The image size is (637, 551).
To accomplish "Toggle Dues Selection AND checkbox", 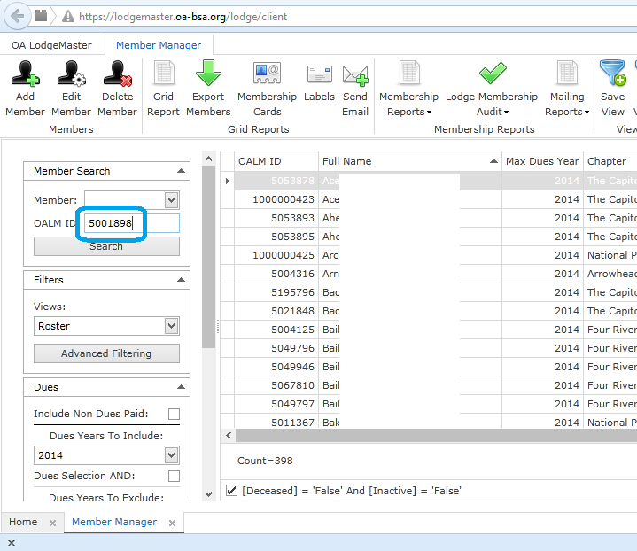I will tap(174, 476).
